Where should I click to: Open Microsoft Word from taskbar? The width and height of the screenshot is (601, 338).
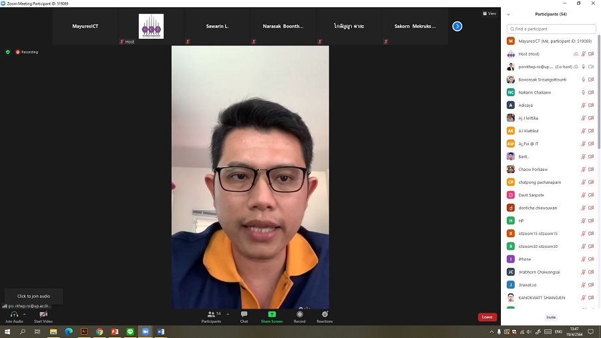click(160, 331)
